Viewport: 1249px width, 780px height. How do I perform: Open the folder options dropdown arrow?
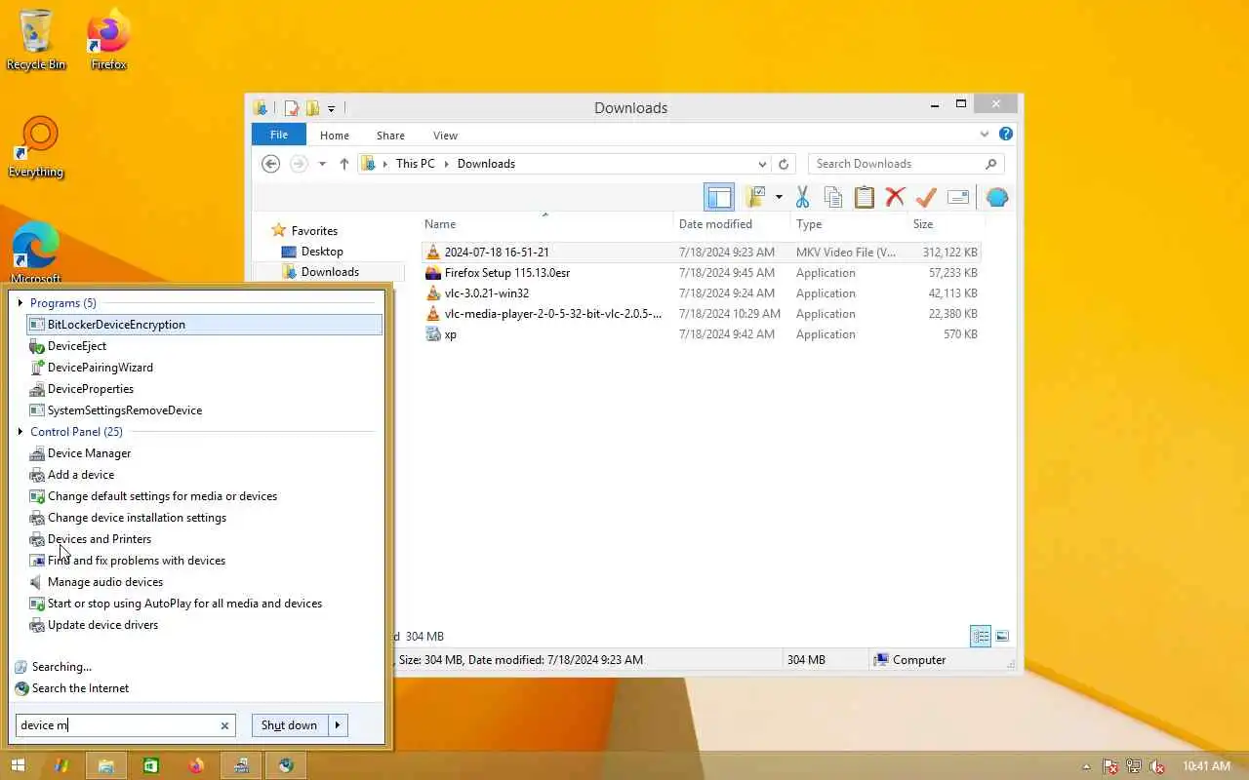(779, 197)
